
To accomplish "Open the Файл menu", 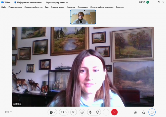I will [x=4, y=7].
